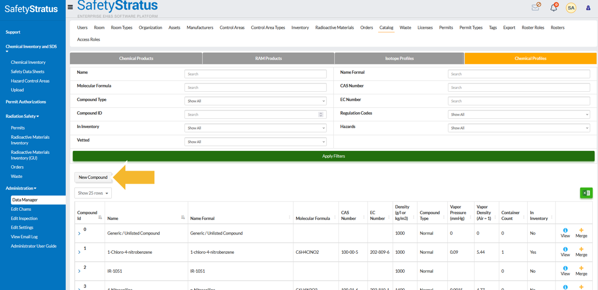
Task: Open Chemical Inventory sidebar link
Action: tap(28, 62)
